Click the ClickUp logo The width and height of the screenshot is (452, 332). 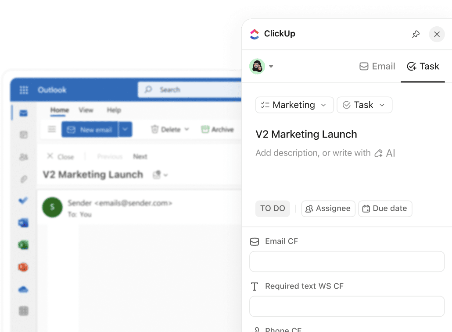click(x=255, y=34)
